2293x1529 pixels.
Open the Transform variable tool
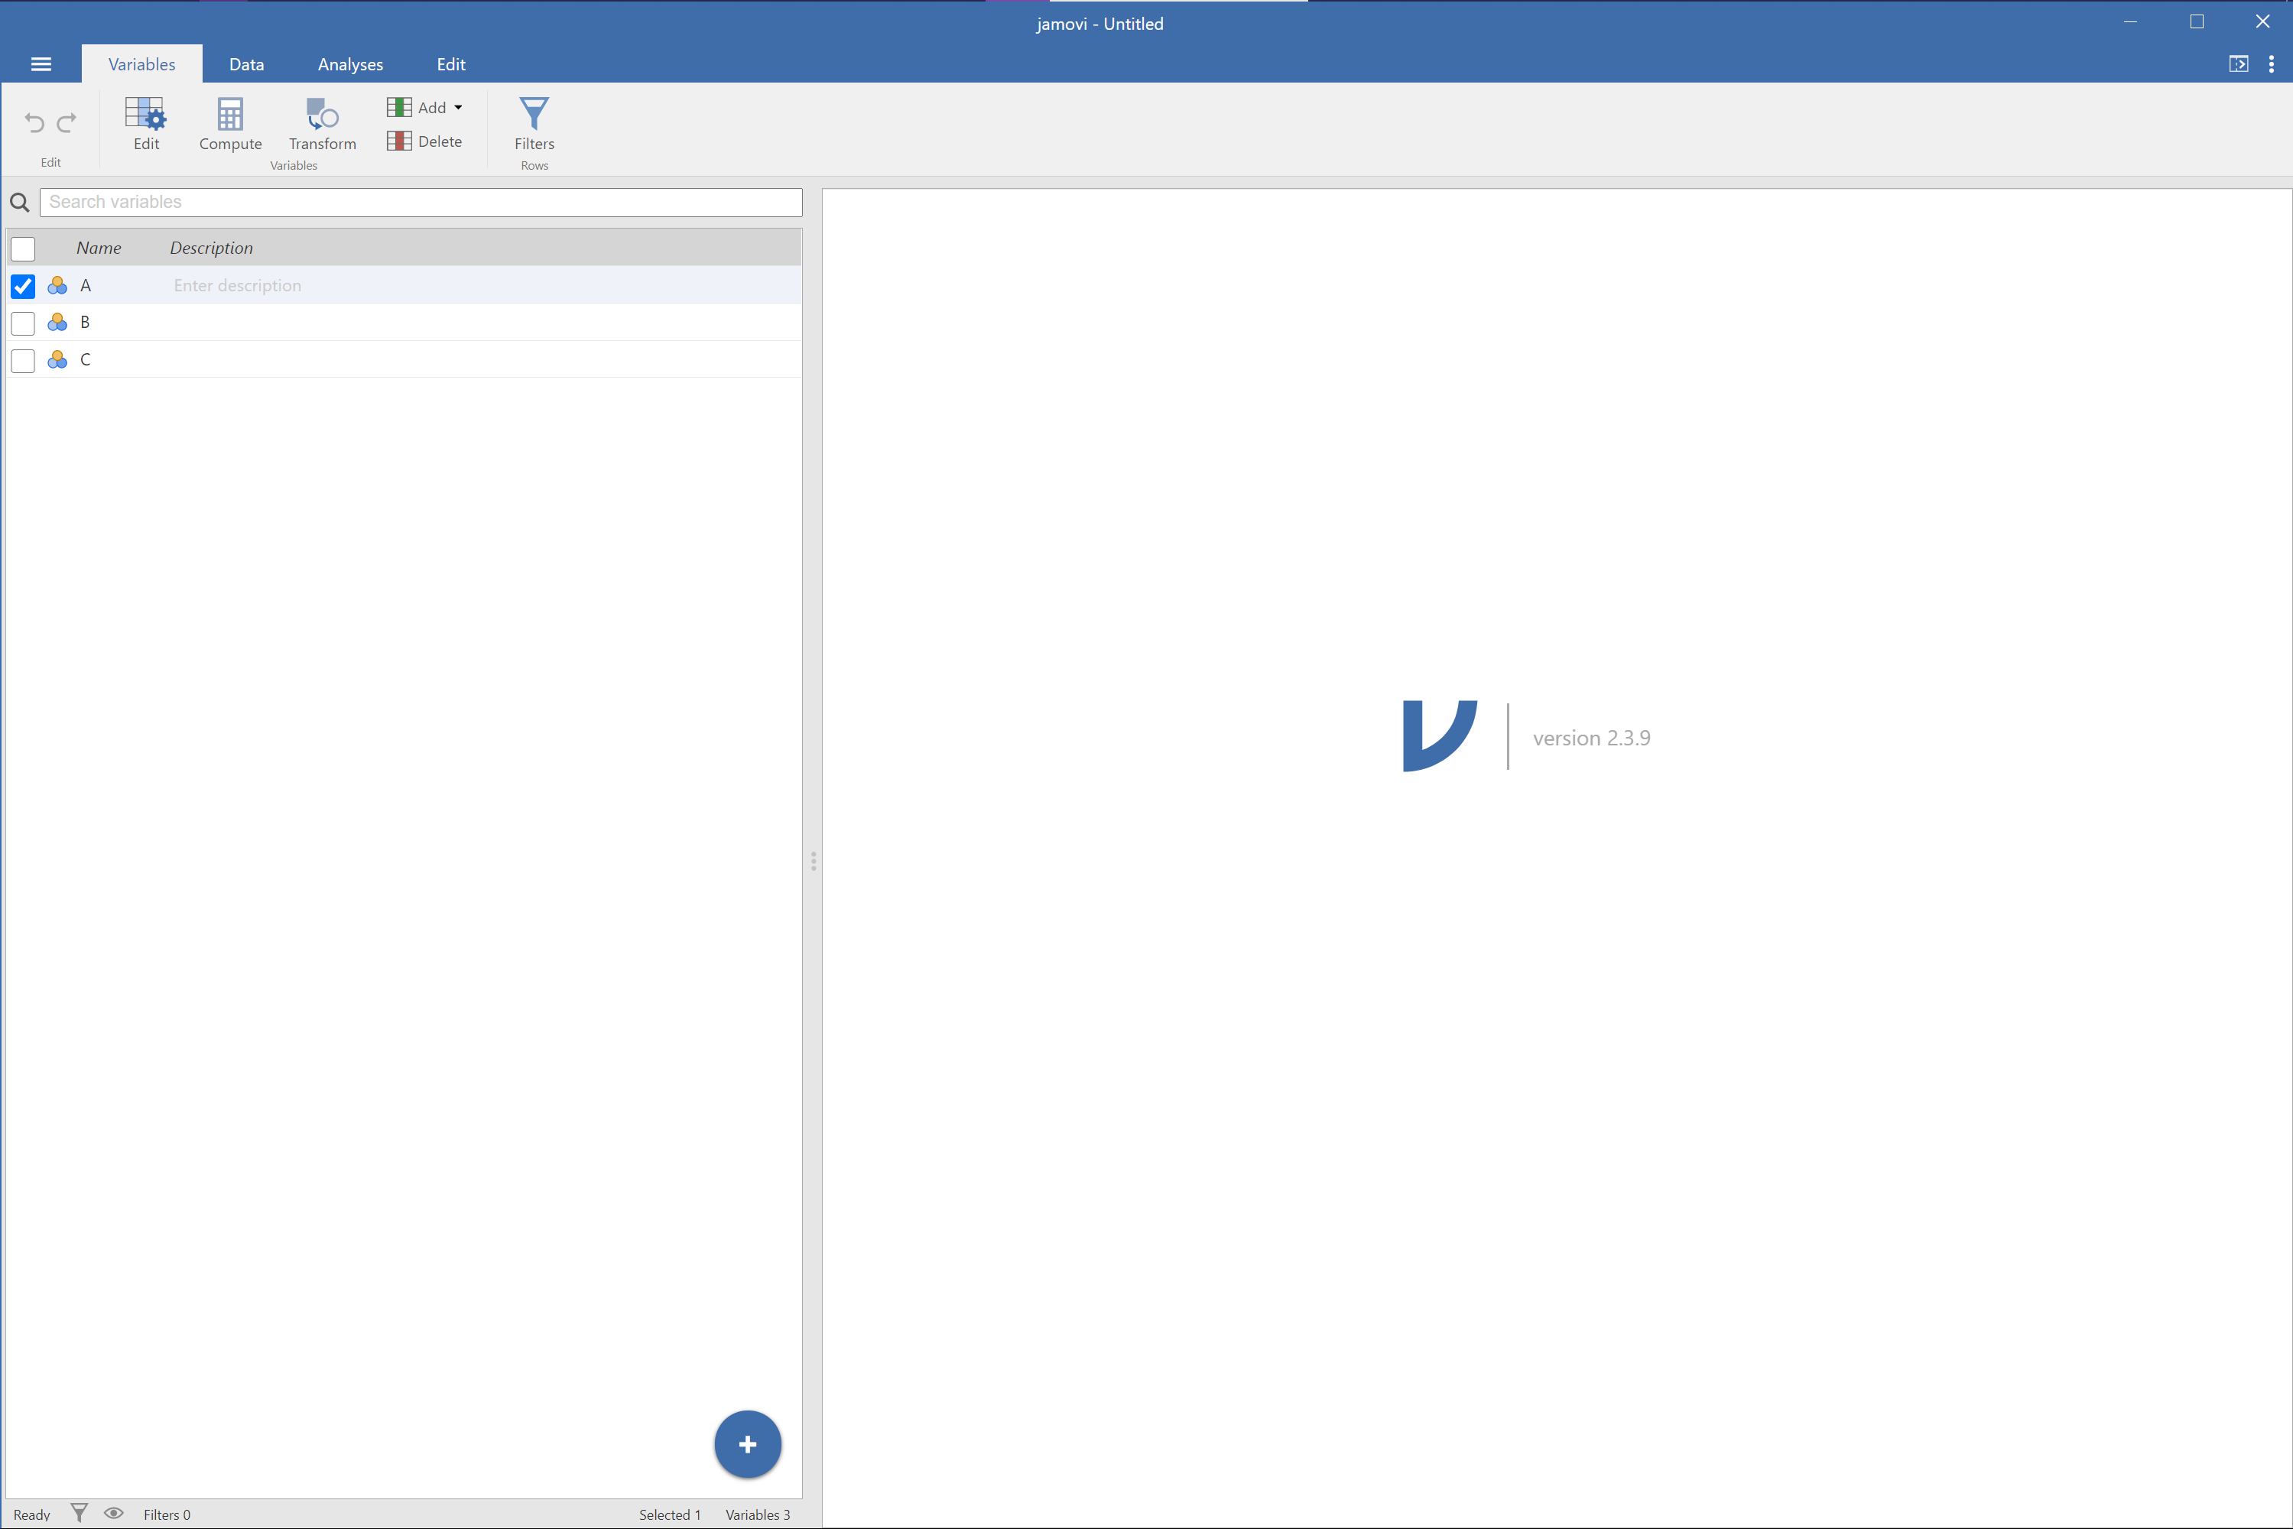pyautogui.click(x=323, y=124)
